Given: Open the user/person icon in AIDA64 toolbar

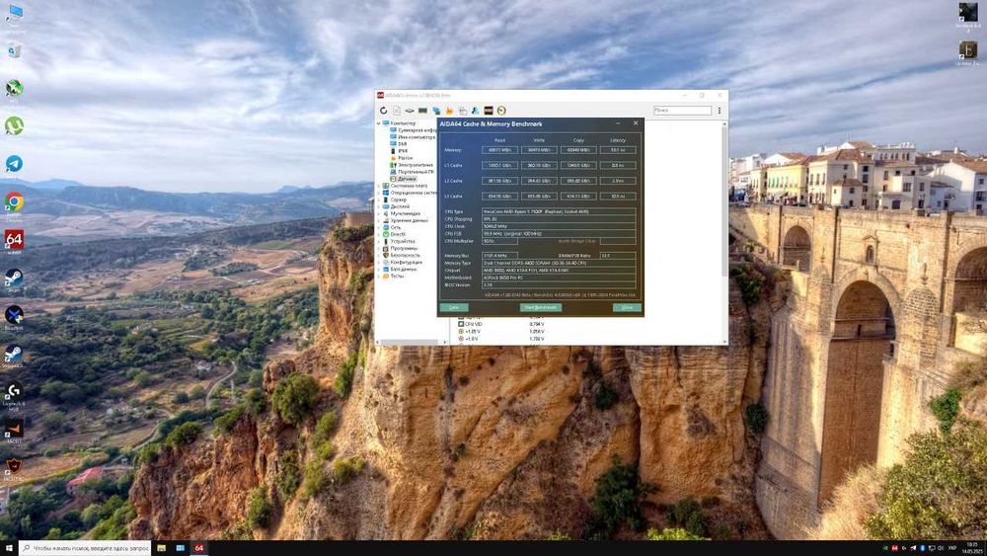Looking at the screenshot, I should click(476, 111).
